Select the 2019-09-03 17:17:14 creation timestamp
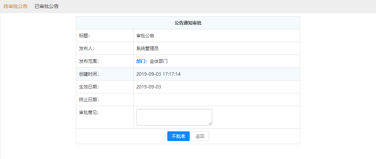Screen dimensions: 376x159 tap(158, 74)
